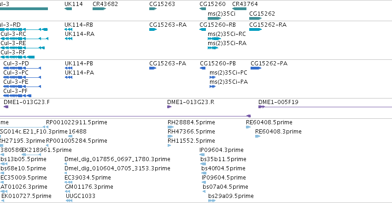Select the CG15263-PA protein label
Image resolution: width=392 pixels, height=203 pixels.
point(168,64)
